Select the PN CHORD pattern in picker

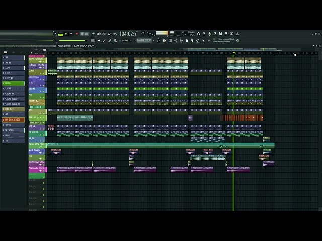click(x=14, y=130)
